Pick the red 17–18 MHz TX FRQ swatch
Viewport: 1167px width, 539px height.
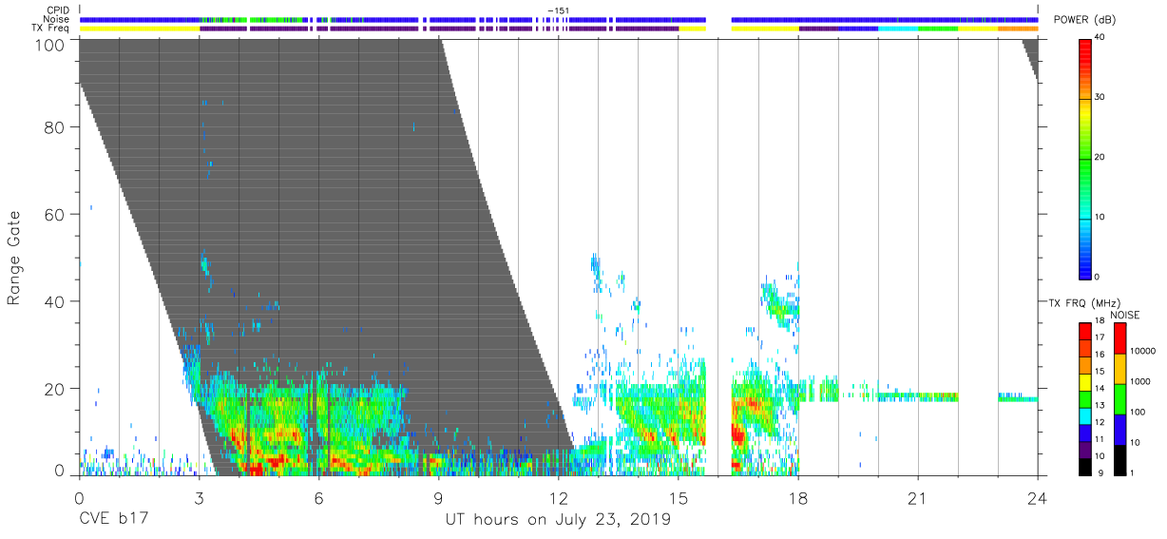(1085, 332)
